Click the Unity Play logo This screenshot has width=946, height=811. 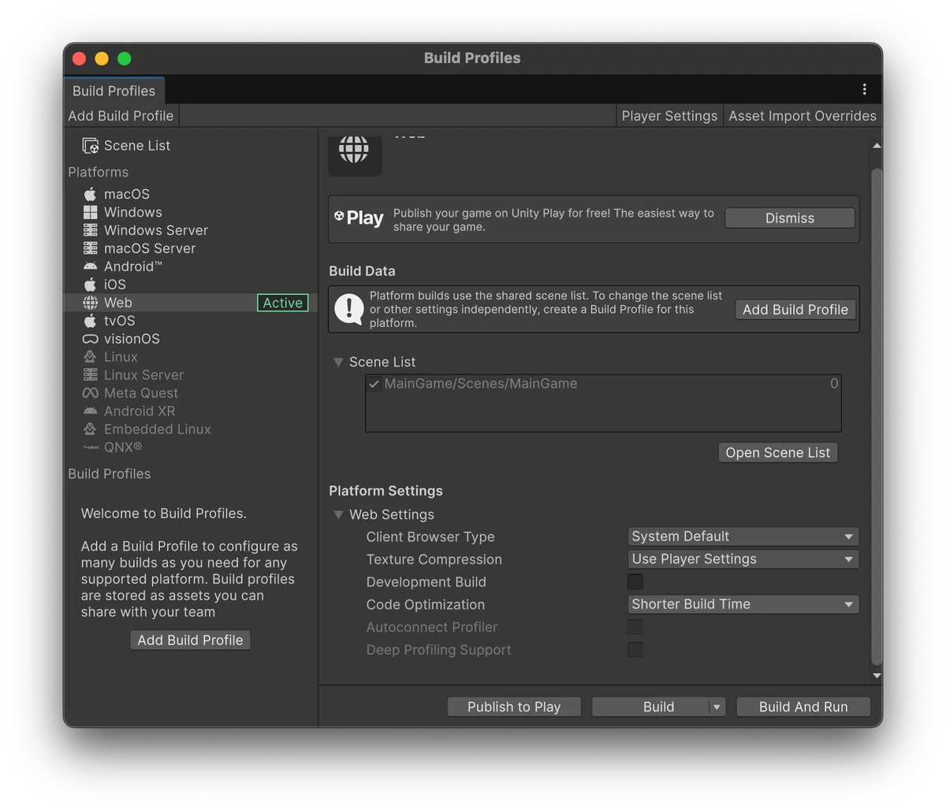pos(359,218)
